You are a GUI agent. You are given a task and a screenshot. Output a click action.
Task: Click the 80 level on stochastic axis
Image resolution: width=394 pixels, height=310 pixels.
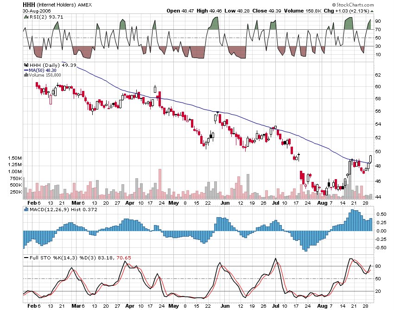tap(378, 266)
